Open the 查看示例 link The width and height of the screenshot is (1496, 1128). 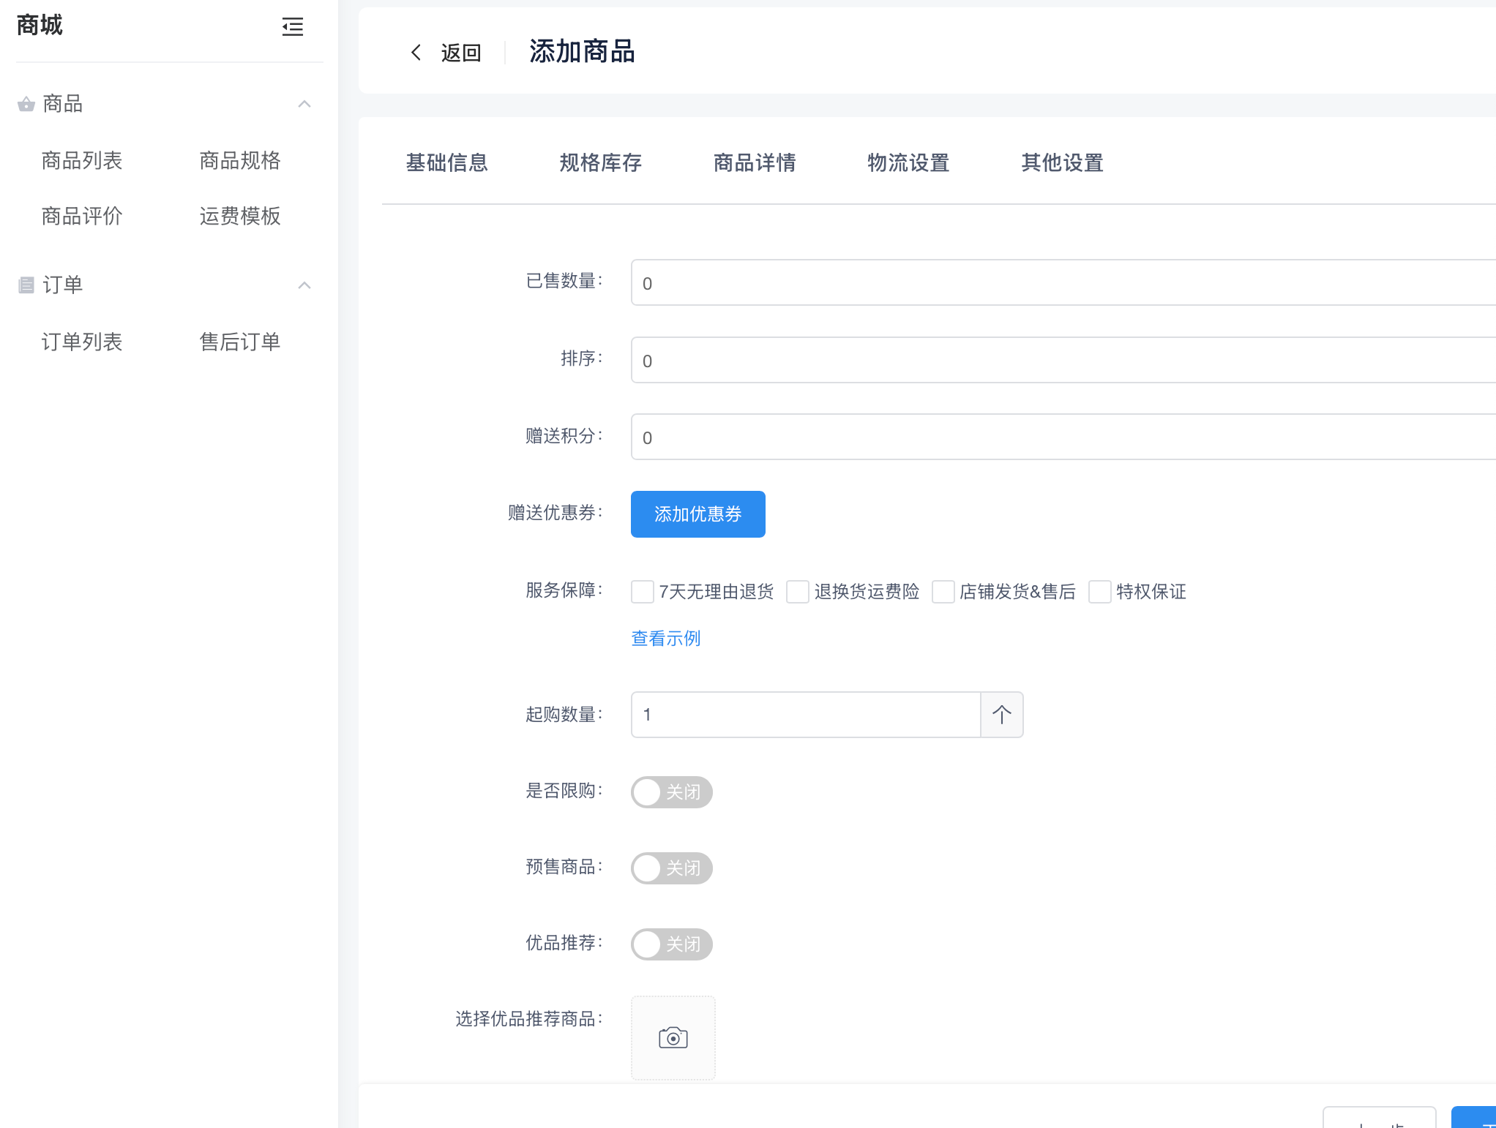point(665,638)
